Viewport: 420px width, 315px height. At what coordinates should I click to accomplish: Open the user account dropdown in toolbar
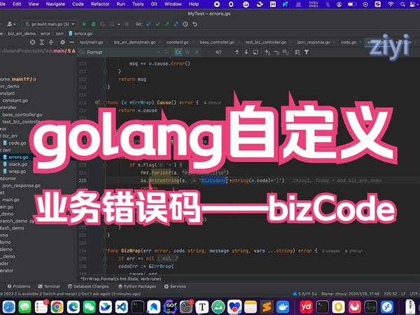pos(11,24)
